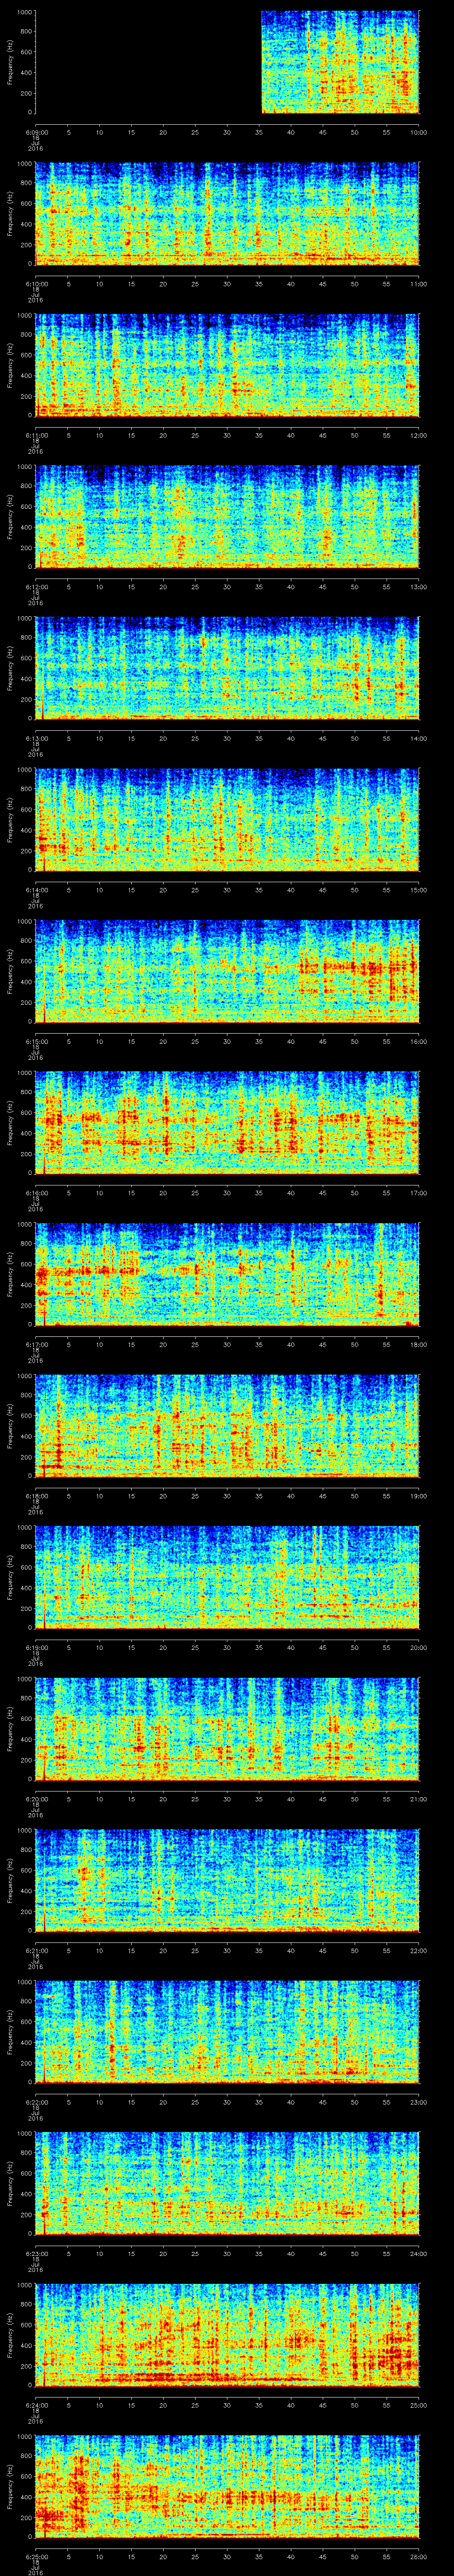Click the 600 Hz tick on 6:17:00 panel
The image size is (454, 2576).
(x=26, y=1265)
